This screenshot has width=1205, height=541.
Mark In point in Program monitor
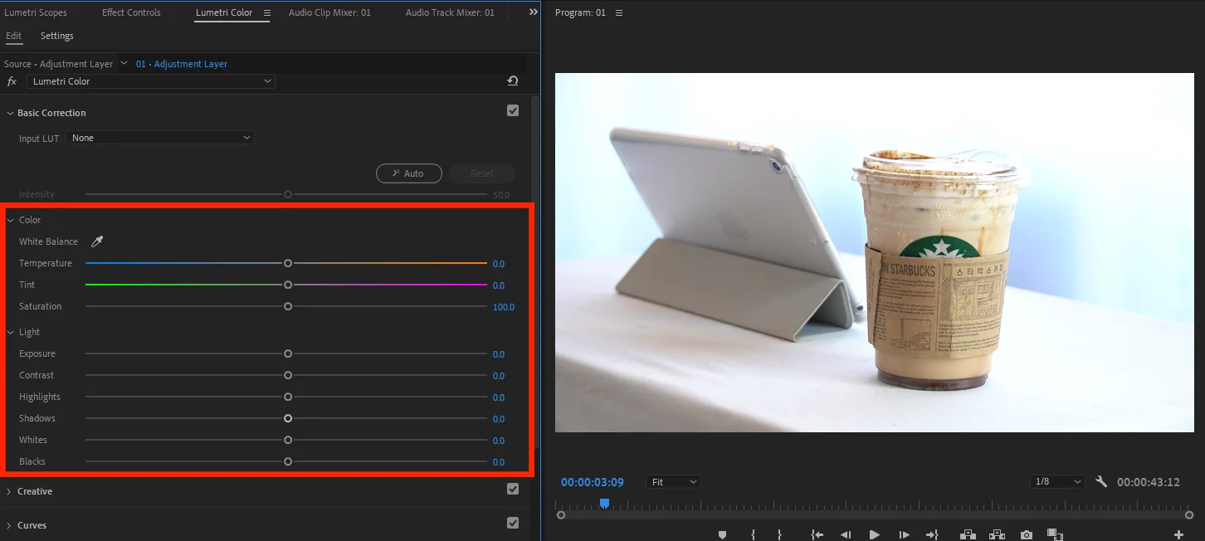click(x=753, y=535)
